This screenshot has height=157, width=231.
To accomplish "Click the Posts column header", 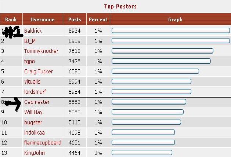I will [x=75, y=19].
